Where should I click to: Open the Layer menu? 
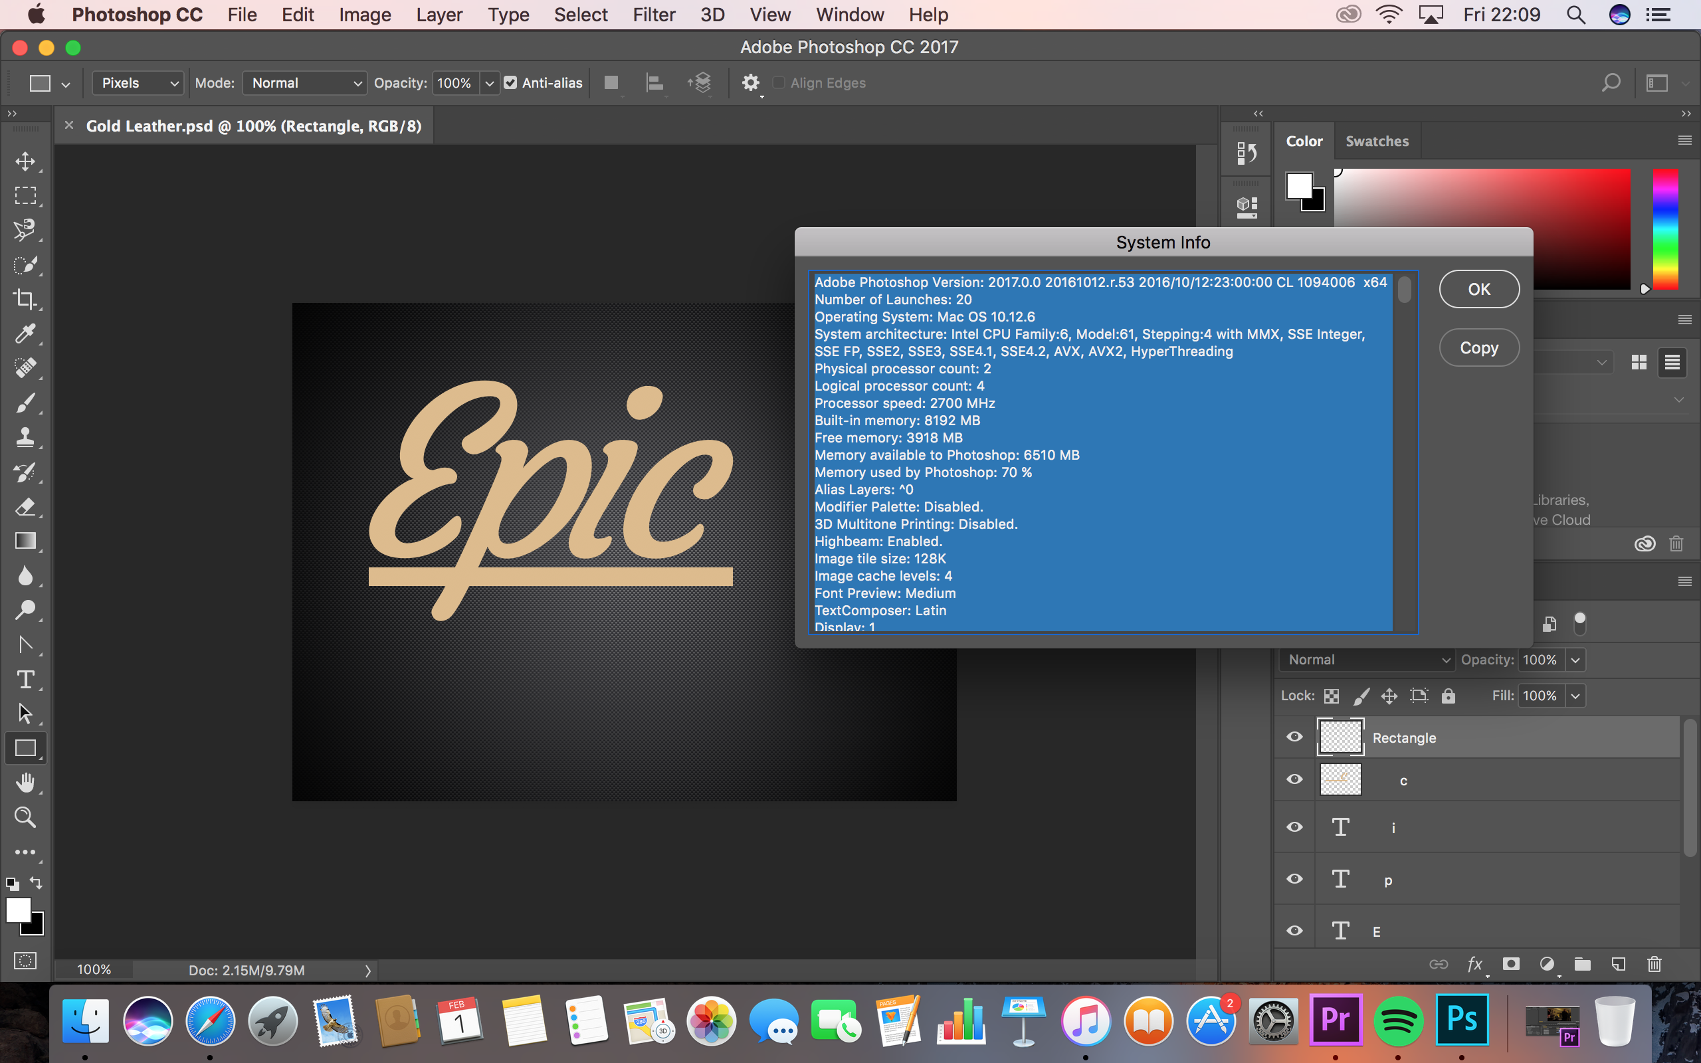point(439,15)
